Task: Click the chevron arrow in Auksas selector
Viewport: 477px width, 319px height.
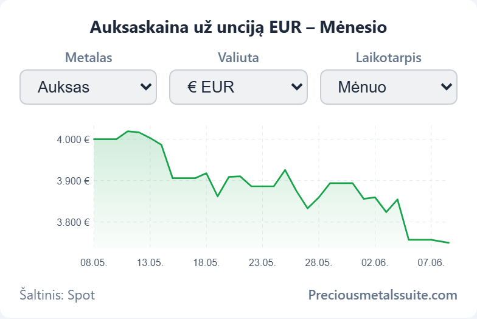Action: point(146,87)
